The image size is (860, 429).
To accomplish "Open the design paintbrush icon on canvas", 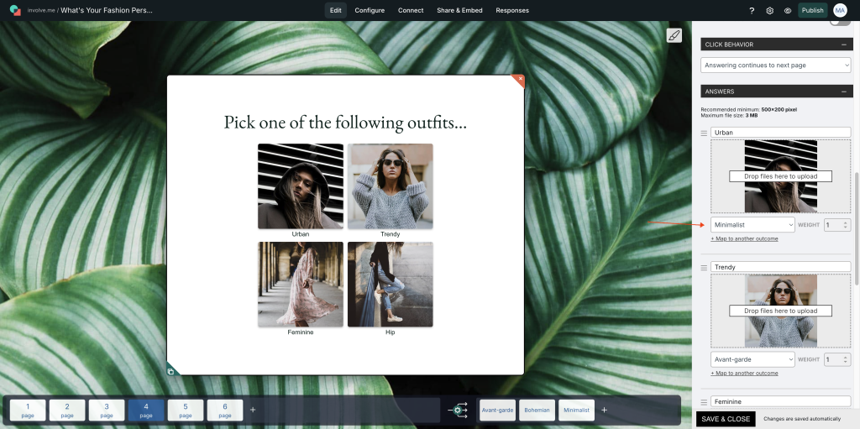I will (x=674, y=35).
